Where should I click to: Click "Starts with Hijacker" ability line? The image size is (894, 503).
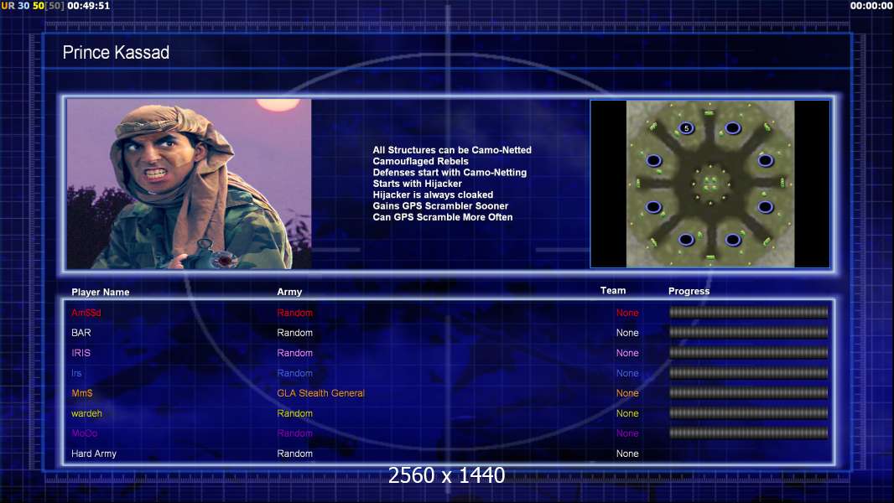click(x=417, y=184)
